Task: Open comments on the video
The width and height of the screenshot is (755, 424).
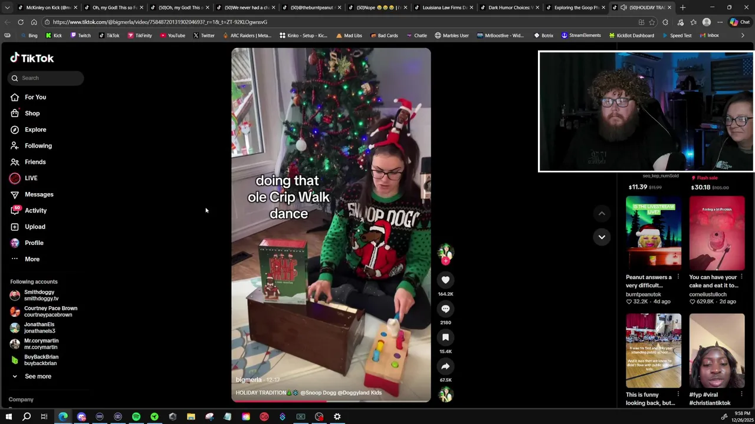Action: point(445,309)
